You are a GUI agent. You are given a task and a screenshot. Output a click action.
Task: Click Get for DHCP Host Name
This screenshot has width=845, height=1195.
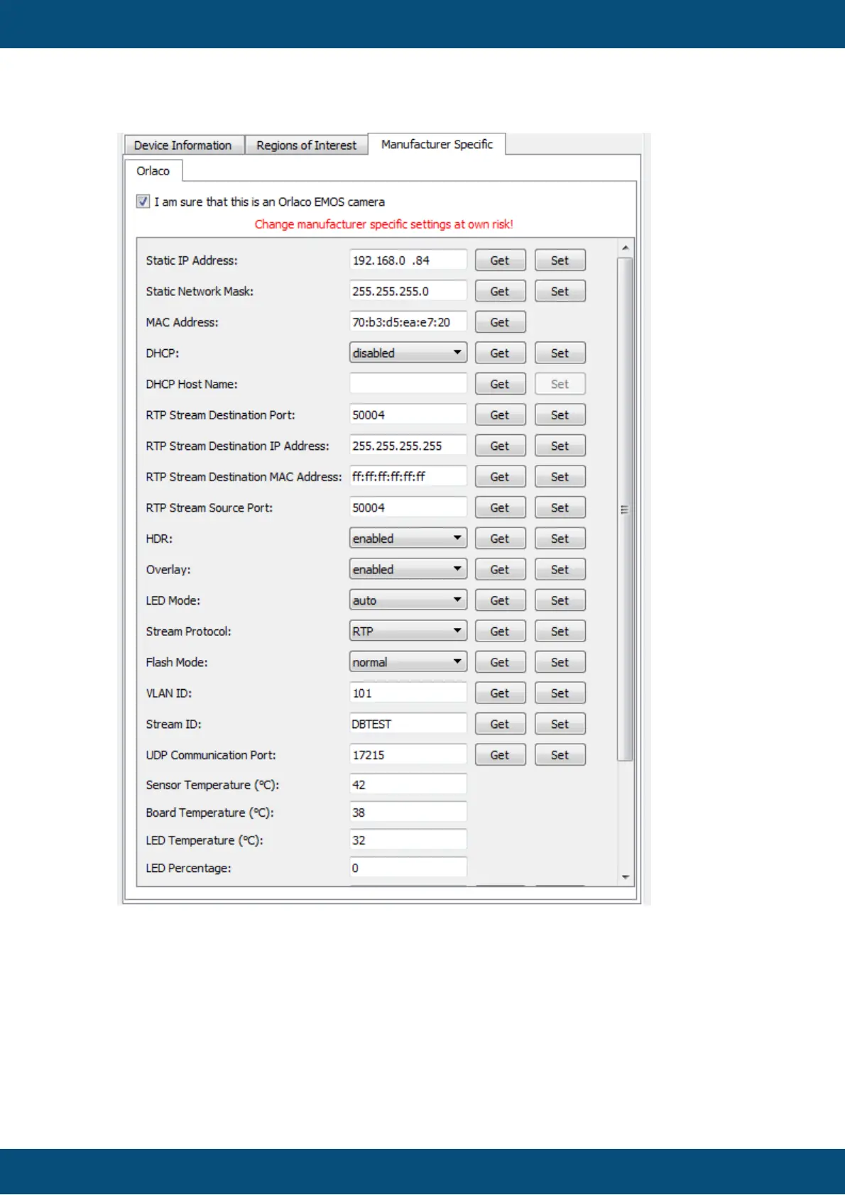pos(500,384)
